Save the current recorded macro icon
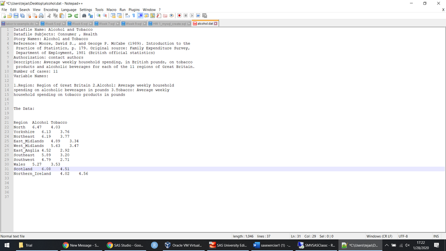This screenshot has height=251, width=446. point(204,16)
